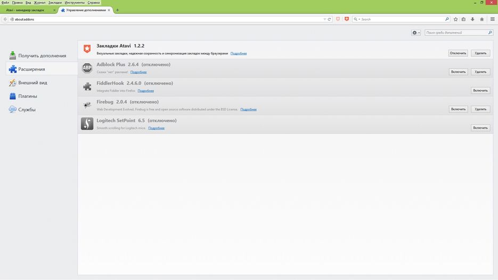Enable FiddlerHook with Включить
Viewport: 498px width, 280px height.
[x=480, y=91]
